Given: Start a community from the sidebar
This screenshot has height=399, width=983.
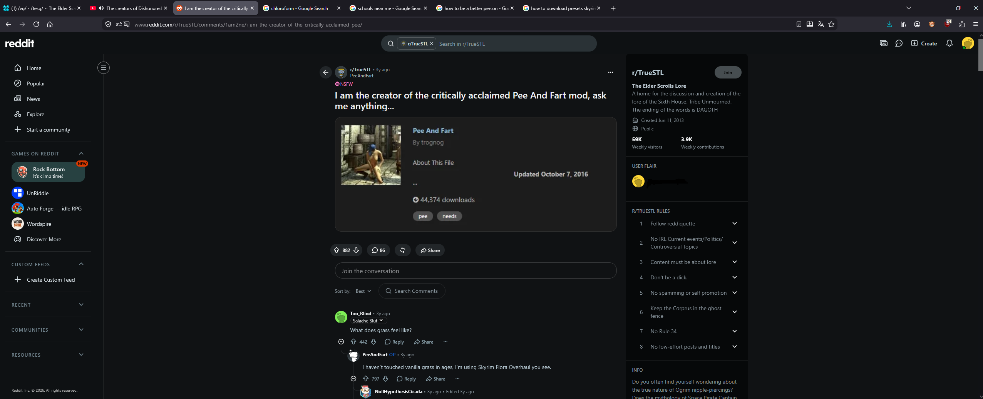Looking at the screenshot, I should pos(49,130).
